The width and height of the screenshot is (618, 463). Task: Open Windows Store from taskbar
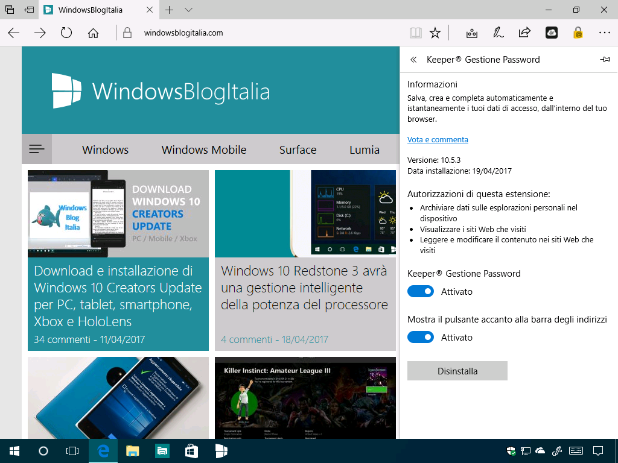point(191,451)
